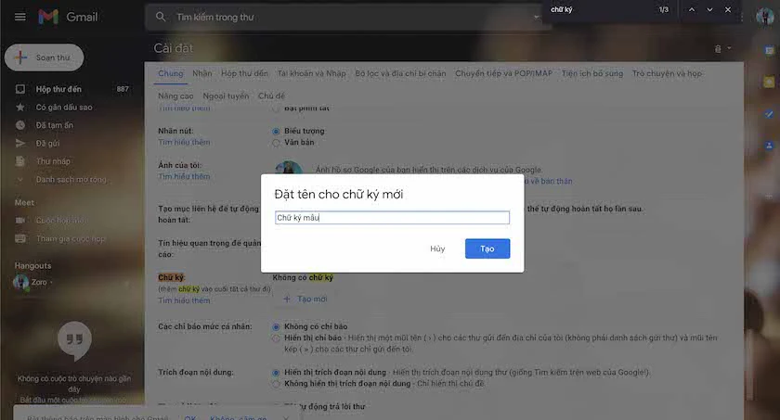780x420 pixels.
Task: Click Zoro Hangouts avatar
Action: [20, 283]
